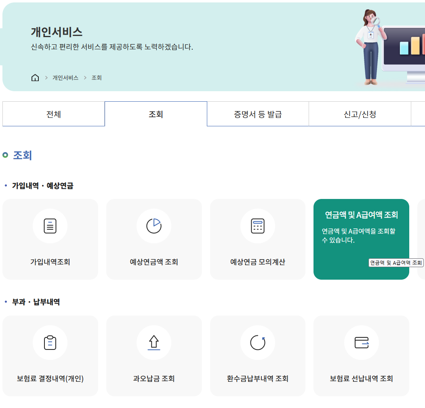Click the woman with magnifier illustration
425x408 pixels.
[x=371, y=47]
